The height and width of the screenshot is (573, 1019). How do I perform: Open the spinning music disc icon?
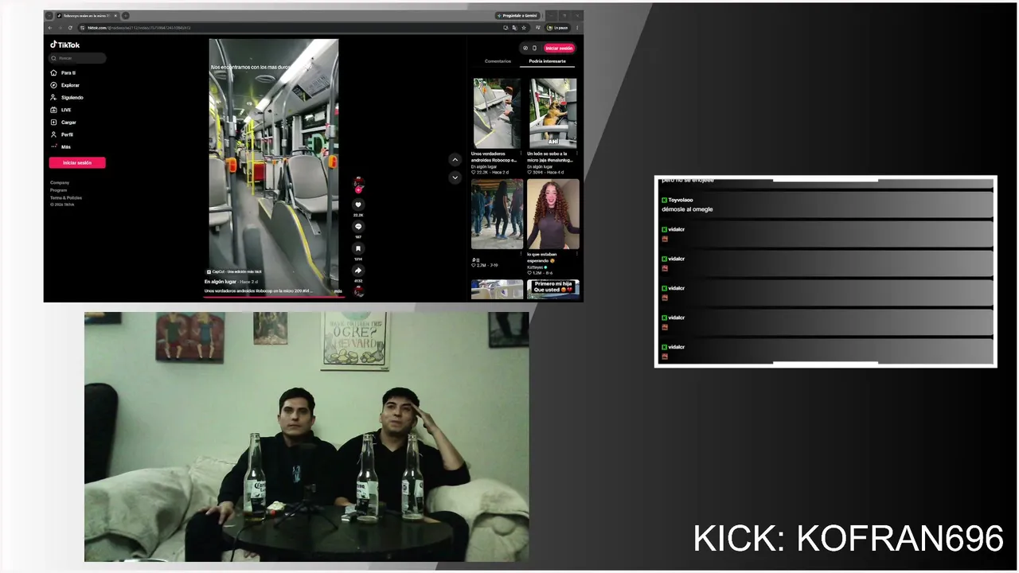click(358, 291)
